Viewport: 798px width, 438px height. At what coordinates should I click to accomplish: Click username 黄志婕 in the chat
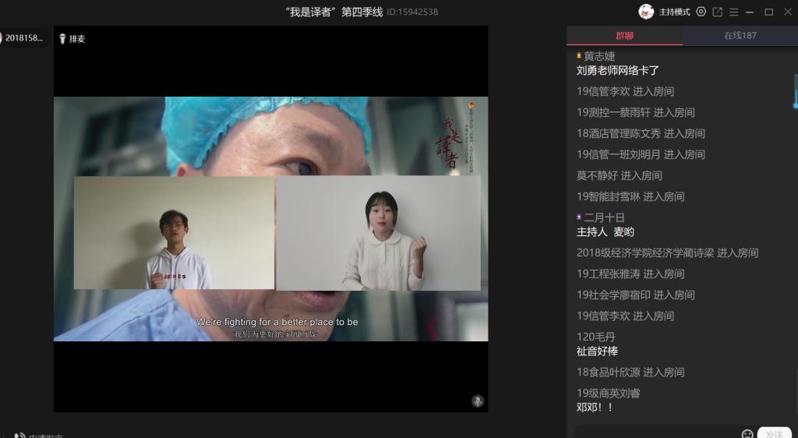[x=599, y=56]
